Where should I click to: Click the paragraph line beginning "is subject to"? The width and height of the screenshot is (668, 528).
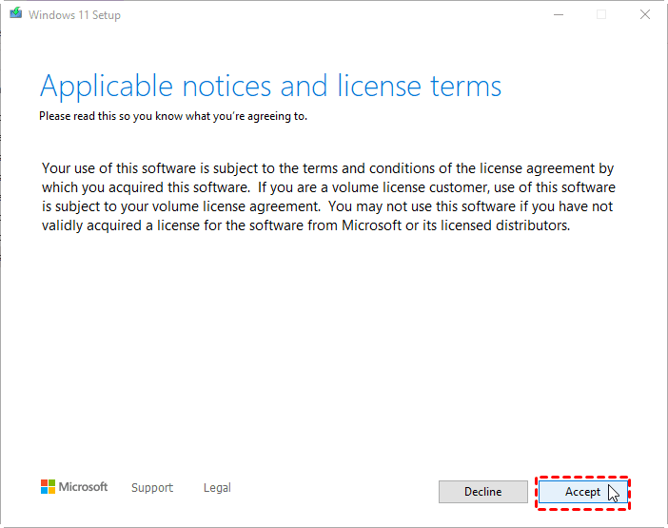327,206
